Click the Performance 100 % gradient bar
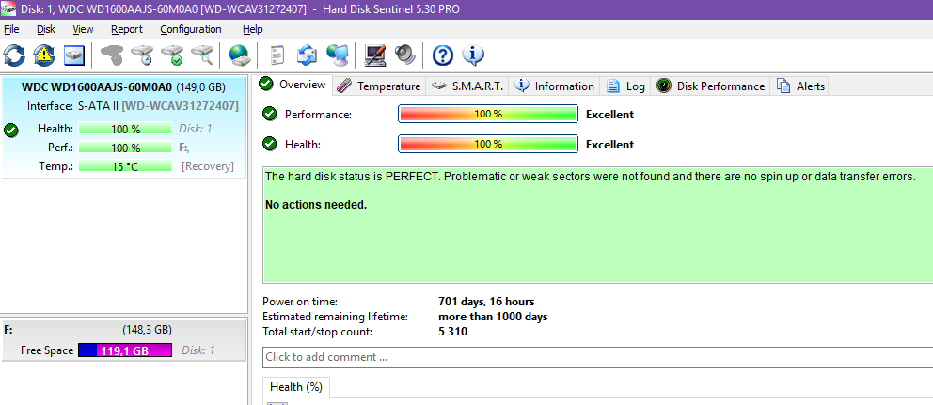The width and height of the screenshot is (933, 405). [x=488, y=114]
